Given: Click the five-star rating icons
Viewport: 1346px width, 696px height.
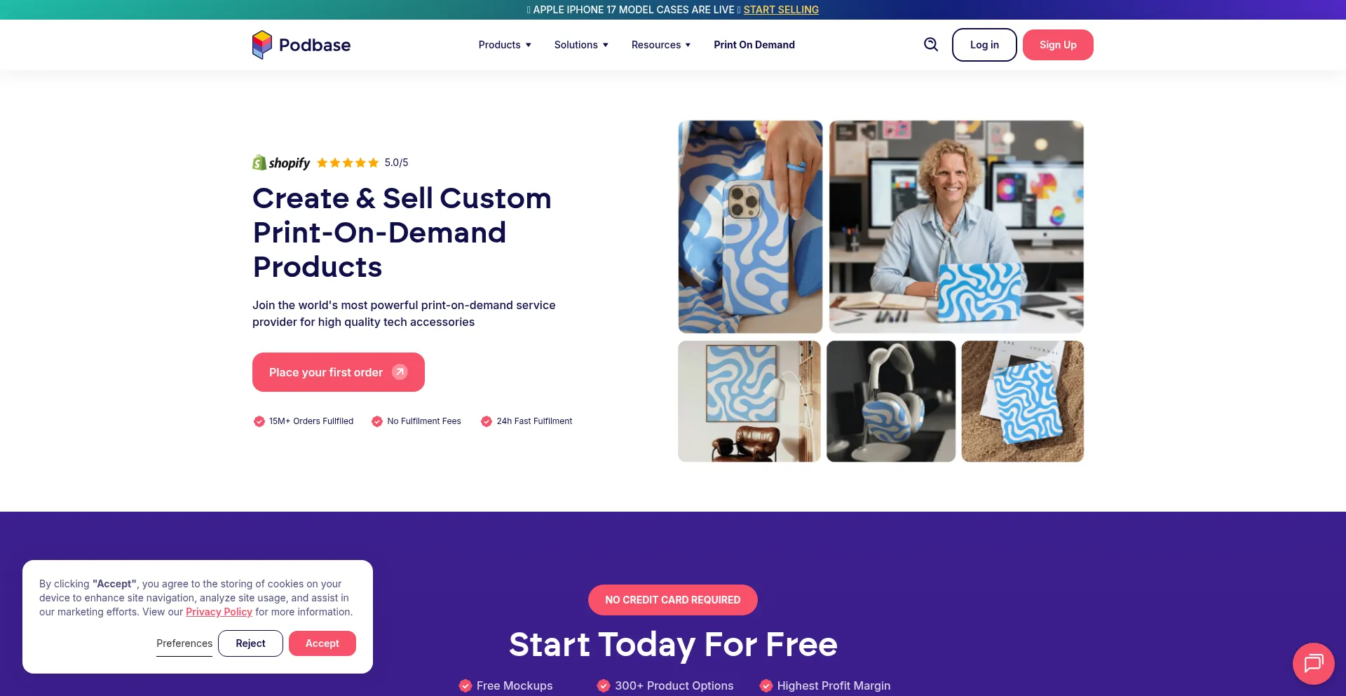Looking at the screenshot, I should [348, 163].
